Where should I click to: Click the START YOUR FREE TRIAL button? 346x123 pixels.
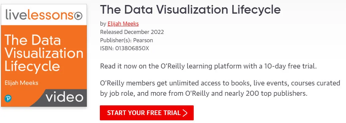coord(147,113)
